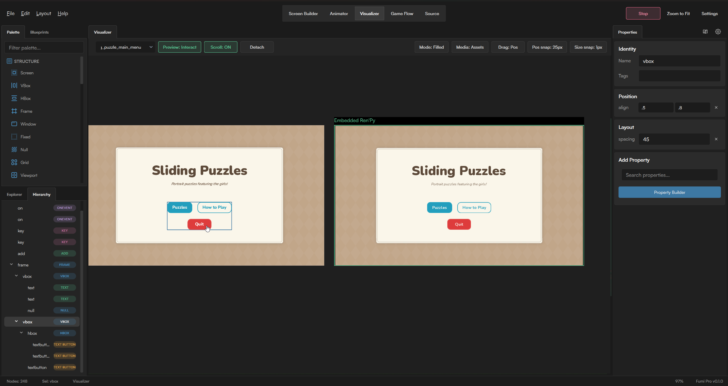Clear the align position property
Viewport: 728px width, 386px height.
pos(716,108)
